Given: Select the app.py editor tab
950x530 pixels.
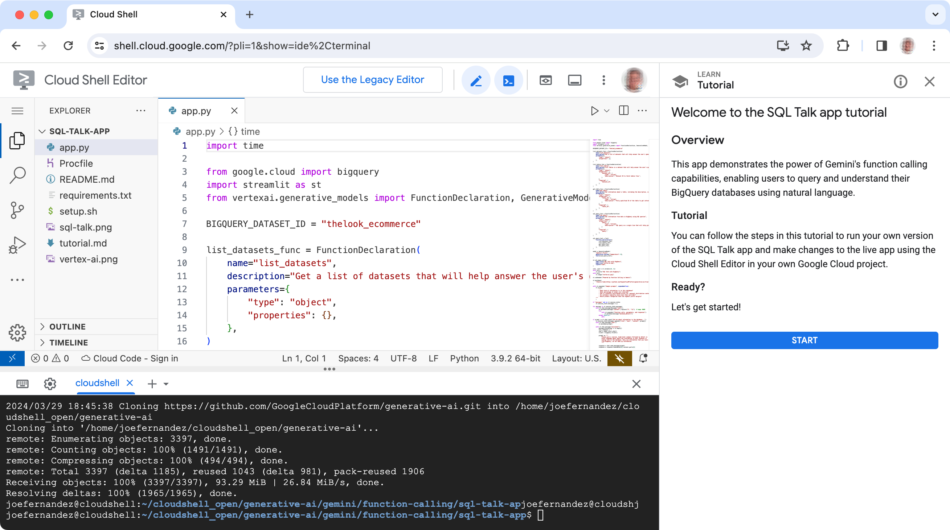Looking at the screenshot, I should 196,110.
